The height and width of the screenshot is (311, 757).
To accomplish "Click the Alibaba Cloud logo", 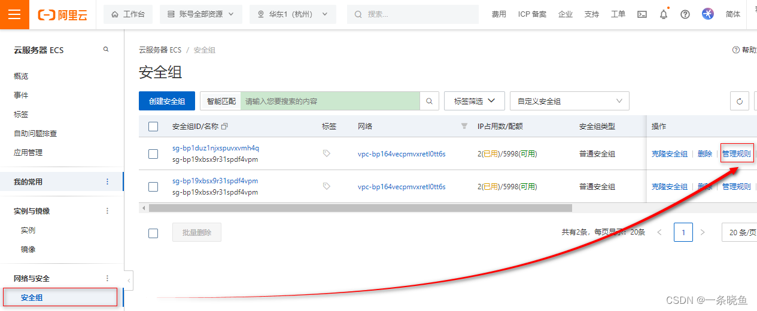I will pyautogui.click(x=62, y=14).
